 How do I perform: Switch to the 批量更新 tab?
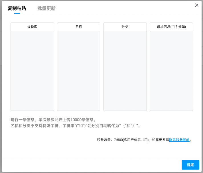46,9
